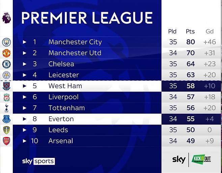Image resolution: width=222 pixels, height=173 pixels.
Task: Click the Everton club badge
Action: click(x=6, y=119)
